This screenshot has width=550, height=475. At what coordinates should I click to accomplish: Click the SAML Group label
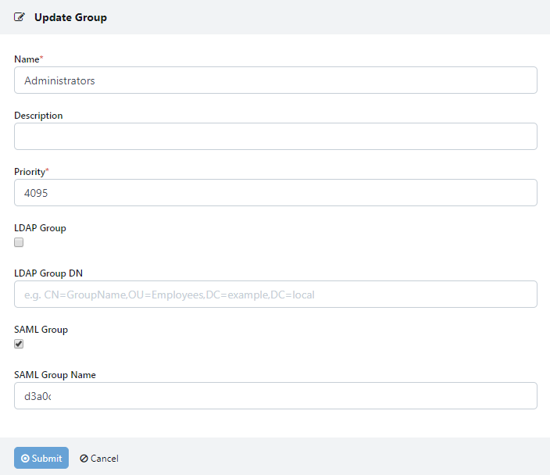[41, 330]
